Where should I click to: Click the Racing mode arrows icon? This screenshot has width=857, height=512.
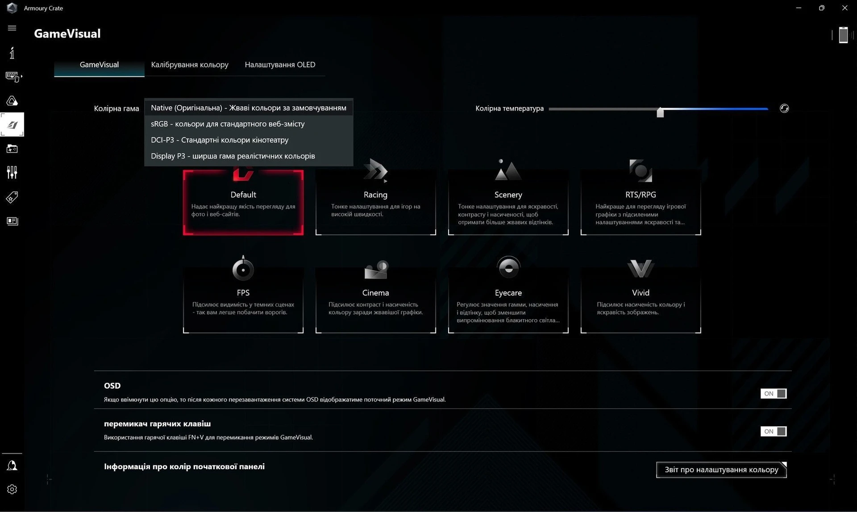click(x=375, y=171)
